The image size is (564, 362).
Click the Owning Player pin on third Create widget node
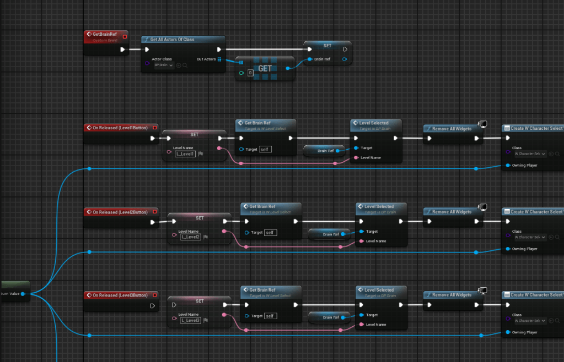pyautogui.click(x=507, y=332)
